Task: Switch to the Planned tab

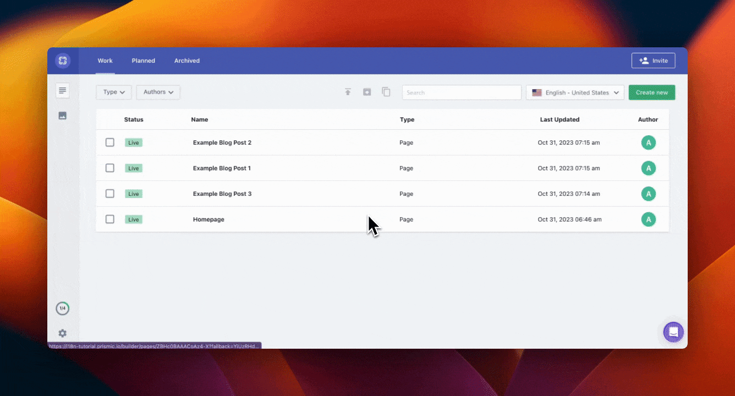Action: pos(143,61)
